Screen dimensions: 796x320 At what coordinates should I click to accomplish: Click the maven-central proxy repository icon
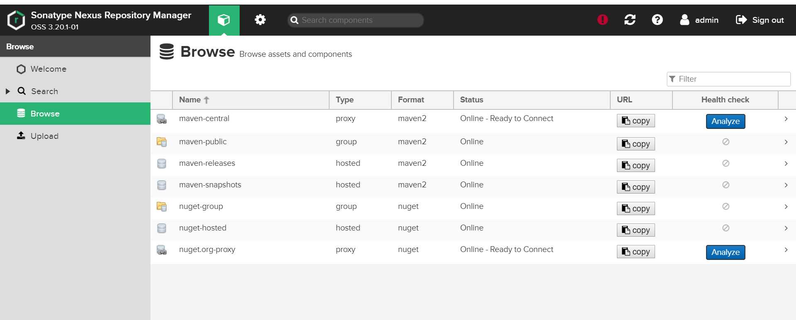pos(162,119)
